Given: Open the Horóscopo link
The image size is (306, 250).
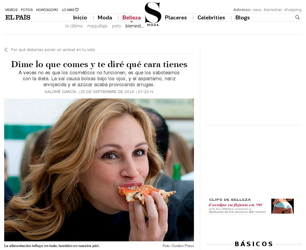Looking at the screenshot, I should [47, 10].
